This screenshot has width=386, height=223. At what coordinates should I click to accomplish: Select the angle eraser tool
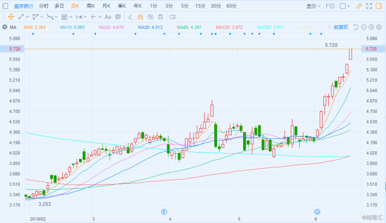pos(130,17)
